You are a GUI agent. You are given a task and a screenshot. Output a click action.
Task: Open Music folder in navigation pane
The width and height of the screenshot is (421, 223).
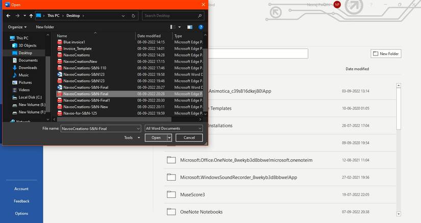click(x=20, y=75)
